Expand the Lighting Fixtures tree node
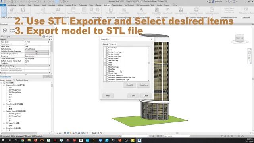254x143 pixels. pyautogui.click(x=105, y=58)
